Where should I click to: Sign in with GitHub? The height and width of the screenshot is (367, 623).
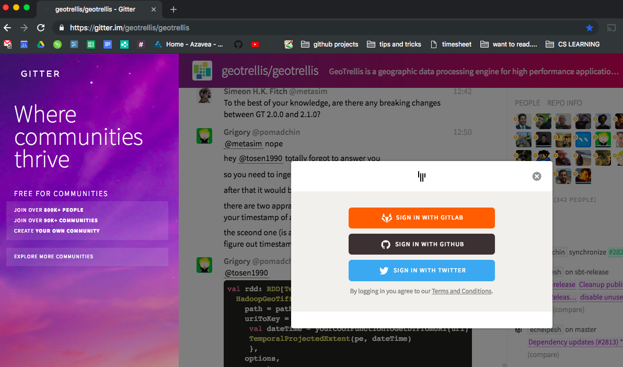click(422, 244)
